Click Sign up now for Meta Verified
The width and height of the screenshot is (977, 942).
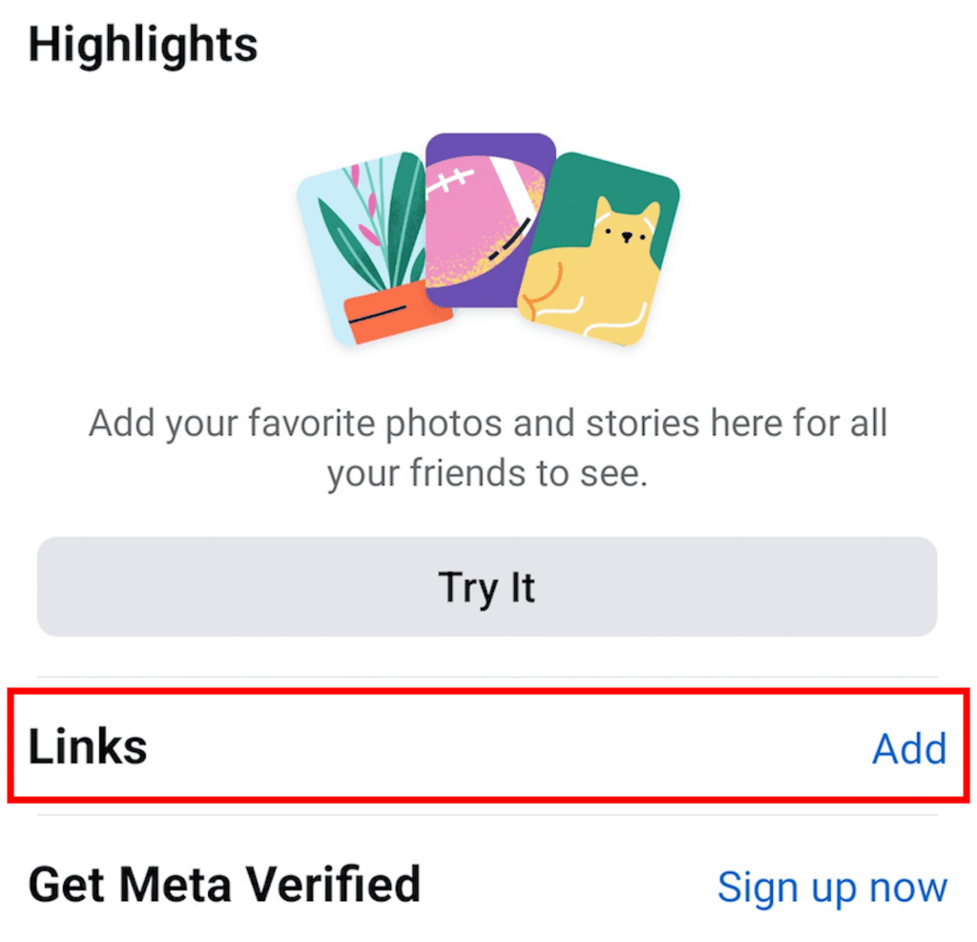click(831, 886)
